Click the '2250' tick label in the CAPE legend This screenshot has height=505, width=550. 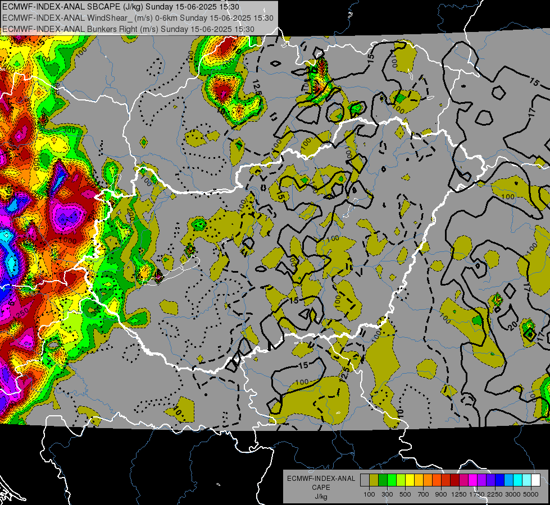click(x=496, y=494)
